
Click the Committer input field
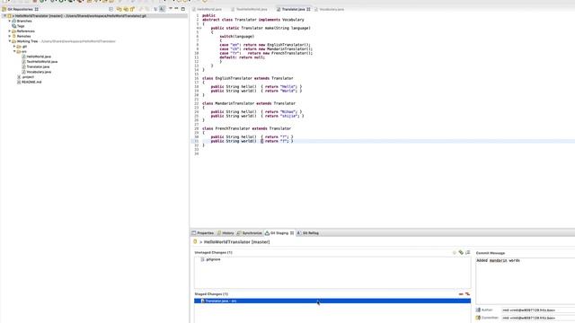click(x=538, y=318)
